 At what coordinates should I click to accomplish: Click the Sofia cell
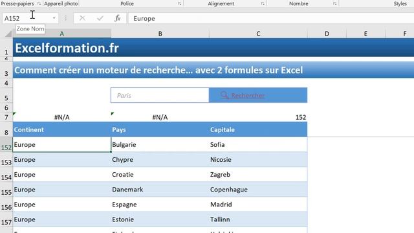[258, 144]
